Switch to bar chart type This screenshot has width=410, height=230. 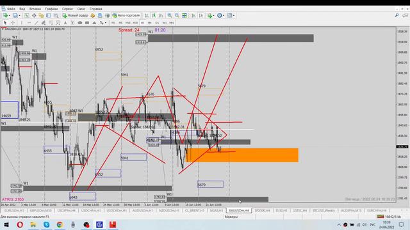click(x=147, y=15)
